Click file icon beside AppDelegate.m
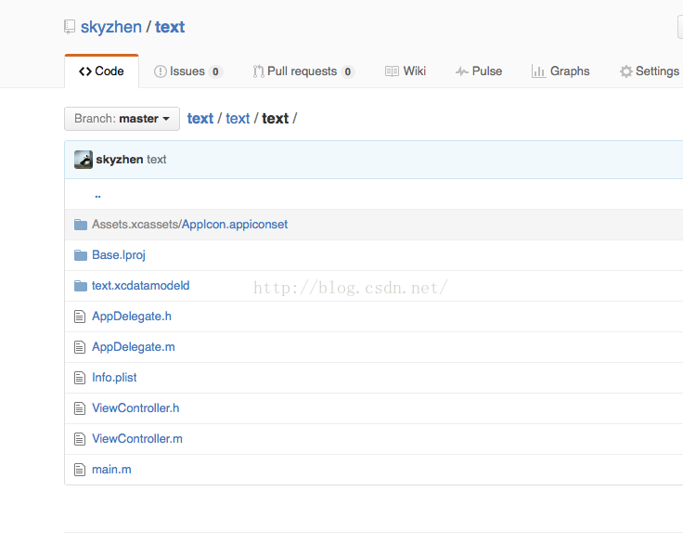Image resolution: width=683 pixels, height=556 pixels. tap(80, 347)
